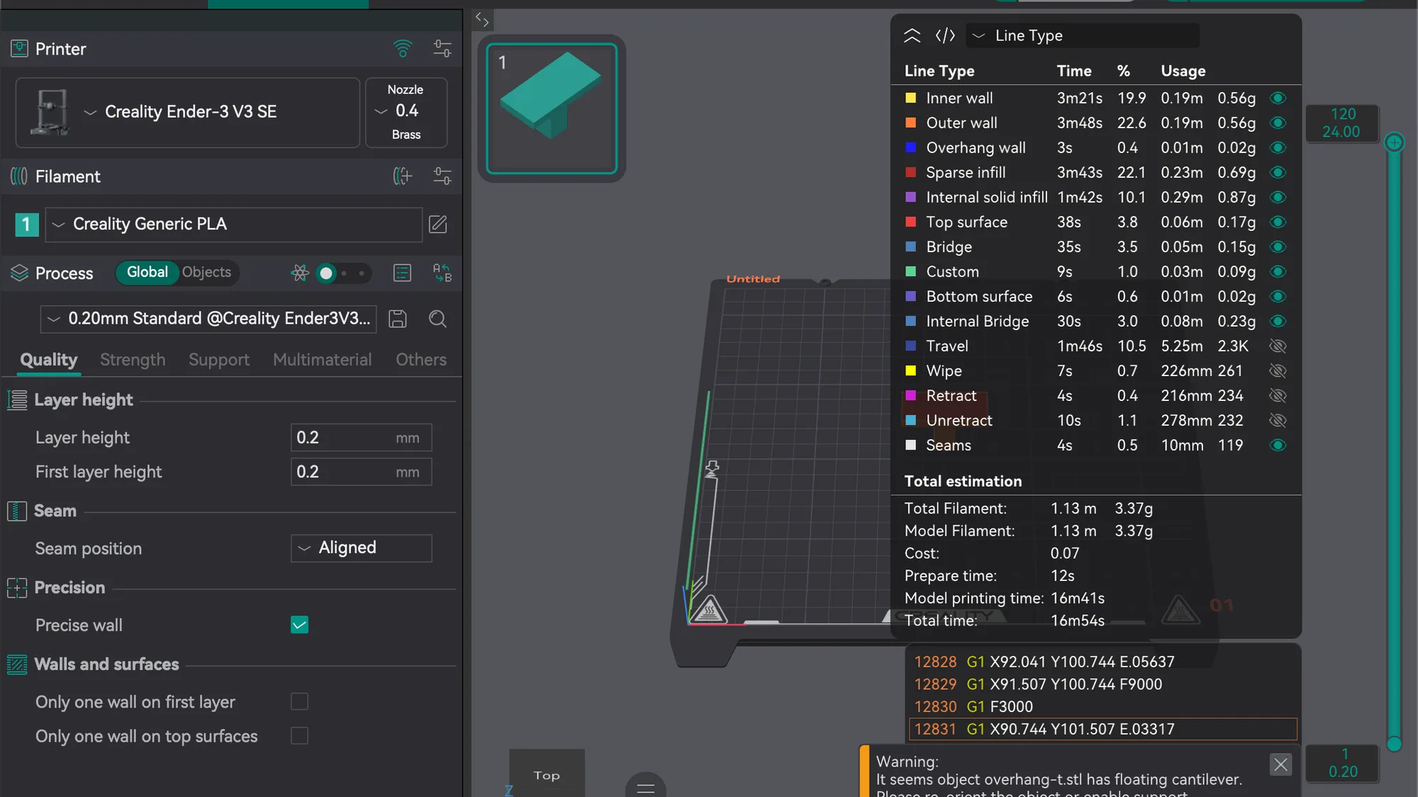Collapse the line type legend panel
Screen dimensions: 1418x797
pos(912,35)
